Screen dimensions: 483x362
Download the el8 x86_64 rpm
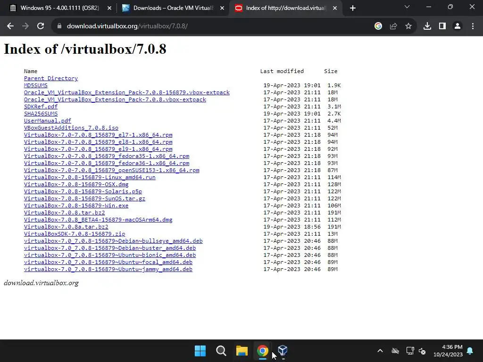pos(98,142)
